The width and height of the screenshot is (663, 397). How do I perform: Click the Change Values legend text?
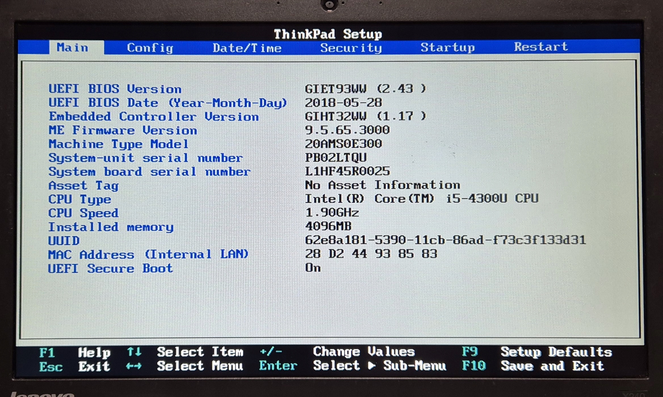point(364,352)
